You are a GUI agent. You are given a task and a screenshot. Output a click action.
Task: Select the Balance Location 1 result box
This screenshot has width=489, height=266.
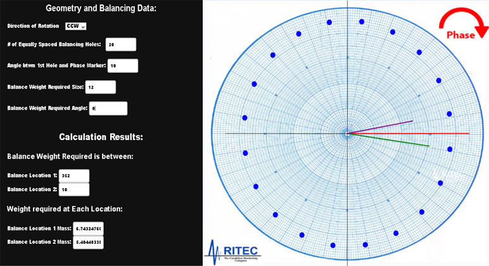74,175
